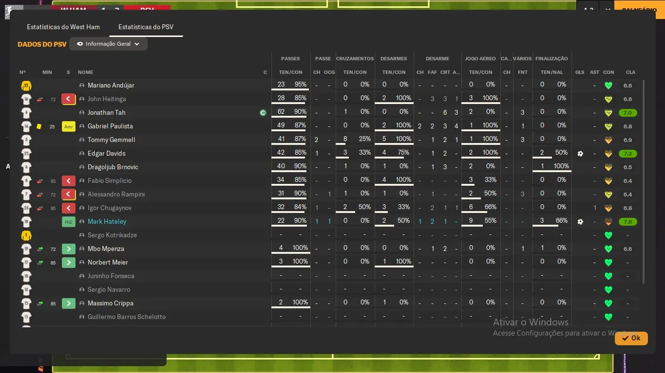Screen dimensions: 665x373
Task: Click the red substituted-off badge for Igor Chugaynov
Action: point(68,208)
